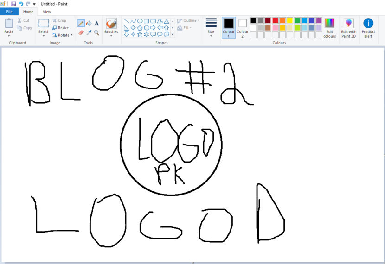Open the Rotate dropdown
Screen dimensions: 385x264
pos(62,35)
